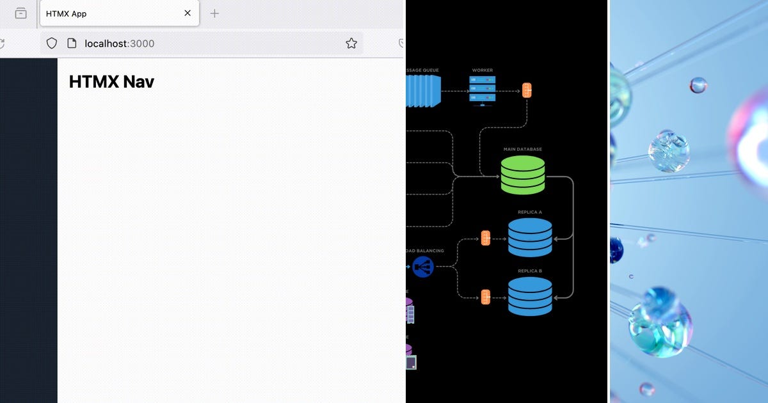Click the HTMX Nav page heading

tap(111, 82)
